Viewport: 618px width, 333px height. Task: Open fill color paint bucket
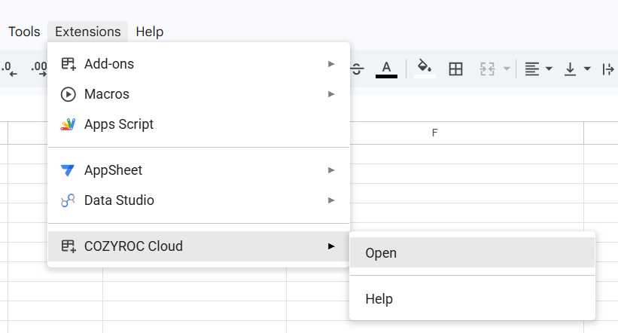point(425,69)
